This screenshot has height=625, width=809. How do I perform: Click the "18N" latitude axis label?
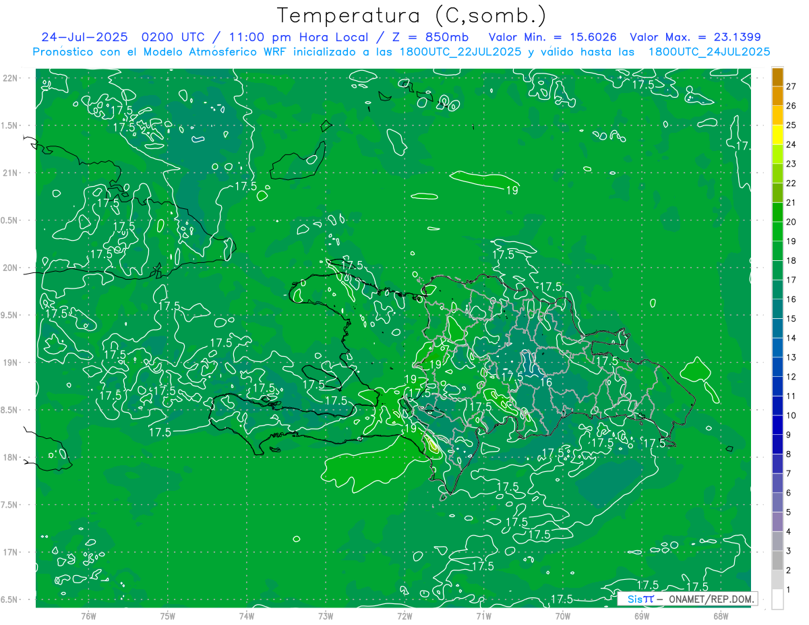point(11,458)
